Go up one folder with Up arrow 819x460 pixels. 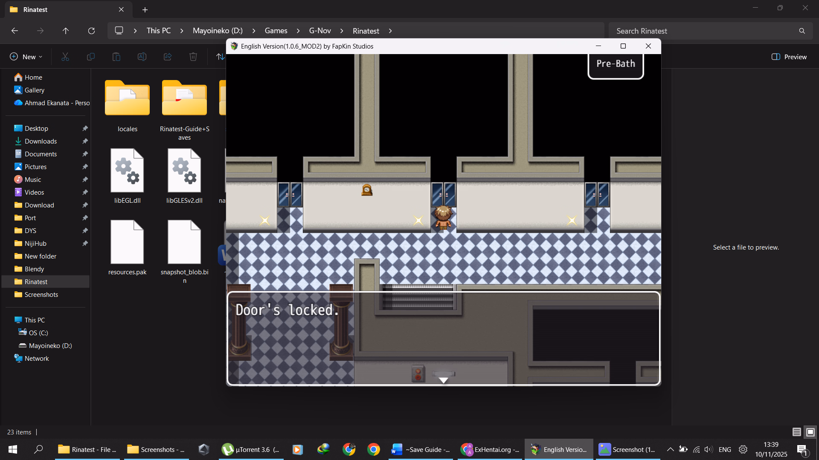[x=66, y=31]
